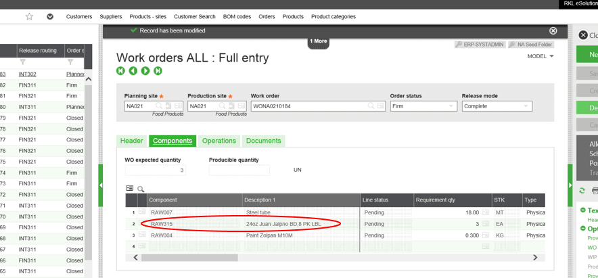Switch to the Header tab
Viewport: 598px width, 278px height.
pos(132,141)
